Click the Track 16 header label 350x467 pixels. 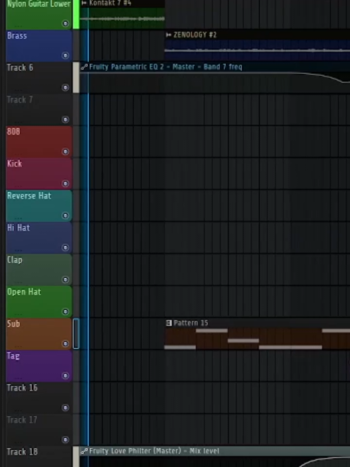click(22, 388)
